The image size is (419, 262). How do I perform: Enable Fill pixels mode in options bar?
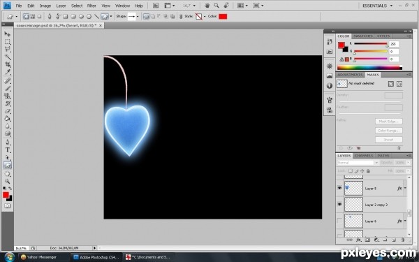39,17
